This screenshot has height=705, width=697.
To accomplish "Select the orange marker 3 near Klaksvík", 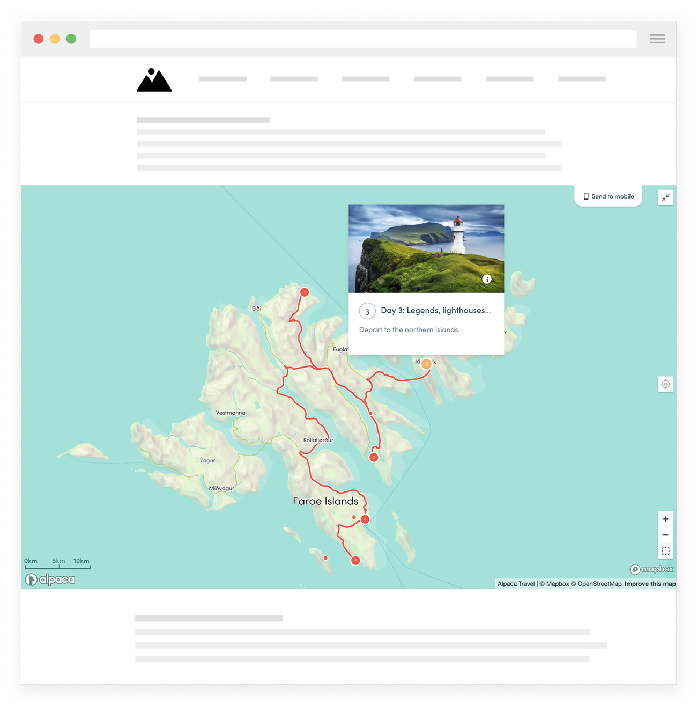I will [426, 364].
